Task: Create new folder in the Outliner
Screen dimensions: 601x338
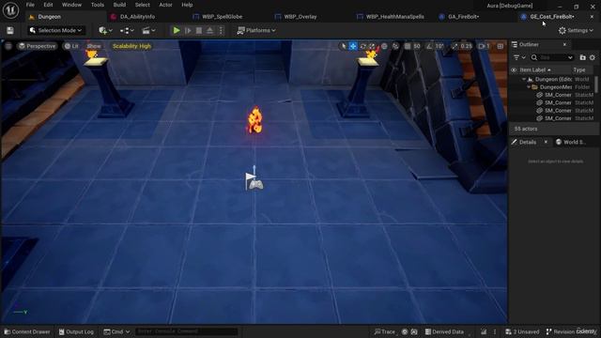Action: pos(582,57)
